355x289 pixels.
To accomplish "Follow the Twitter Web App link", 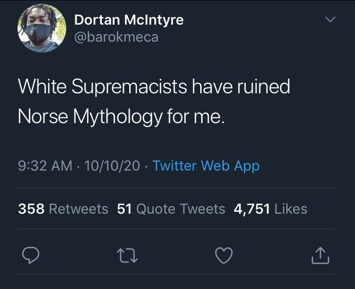I will pos(206,166).
